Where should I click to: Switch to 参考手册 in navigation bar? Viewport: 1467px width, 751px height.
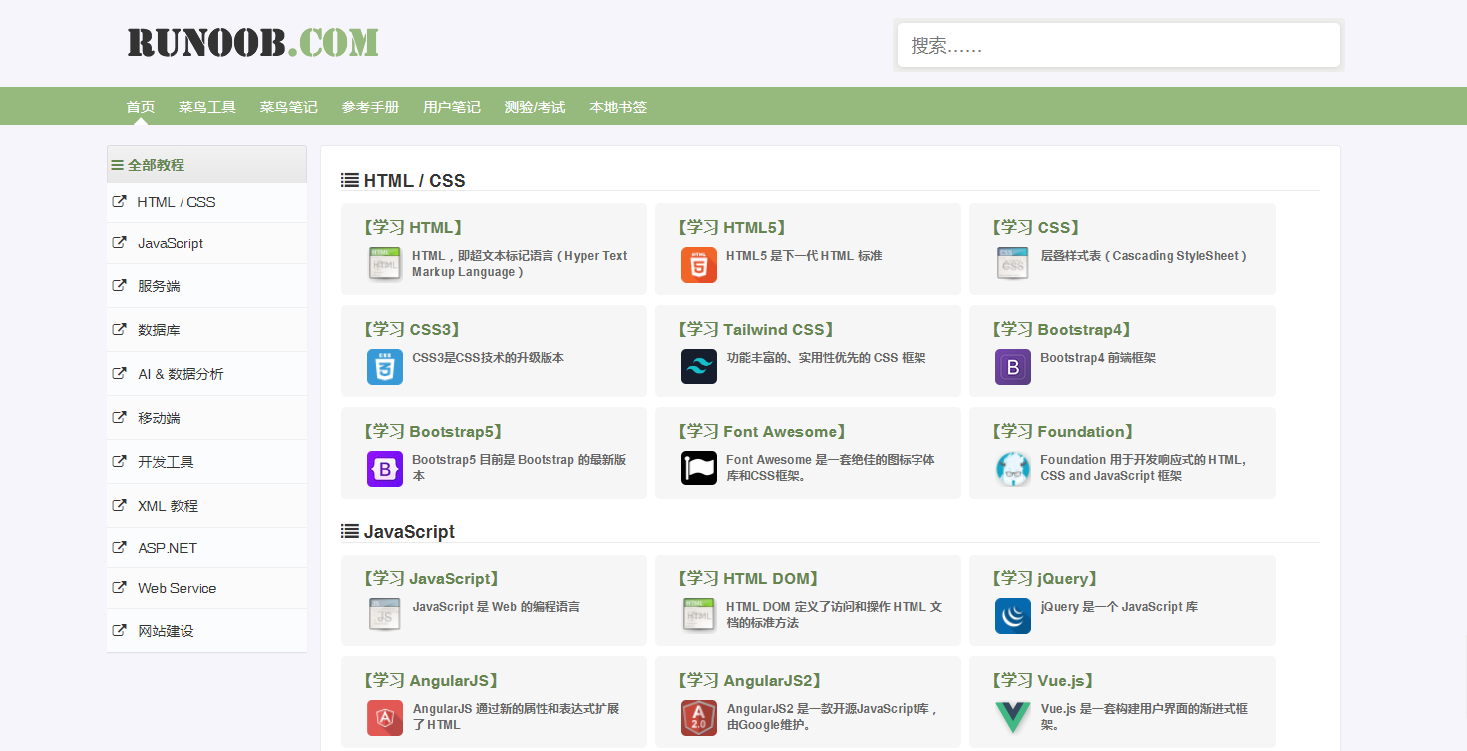pyautogui.click(x=370, y=107)
